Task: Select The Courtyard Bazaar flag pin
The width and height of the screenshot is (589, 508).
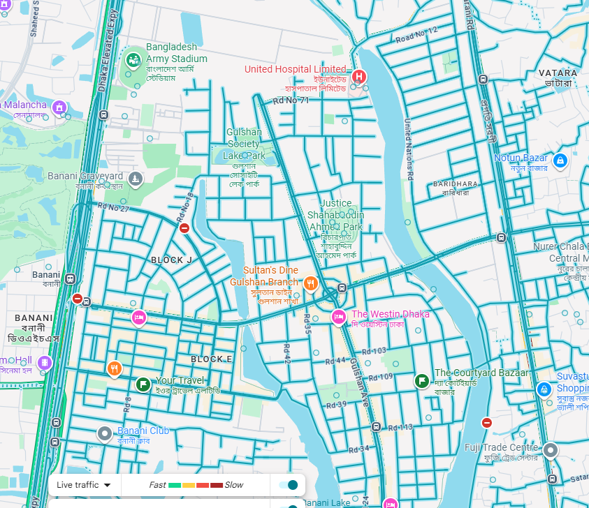Action: (422, 381)
